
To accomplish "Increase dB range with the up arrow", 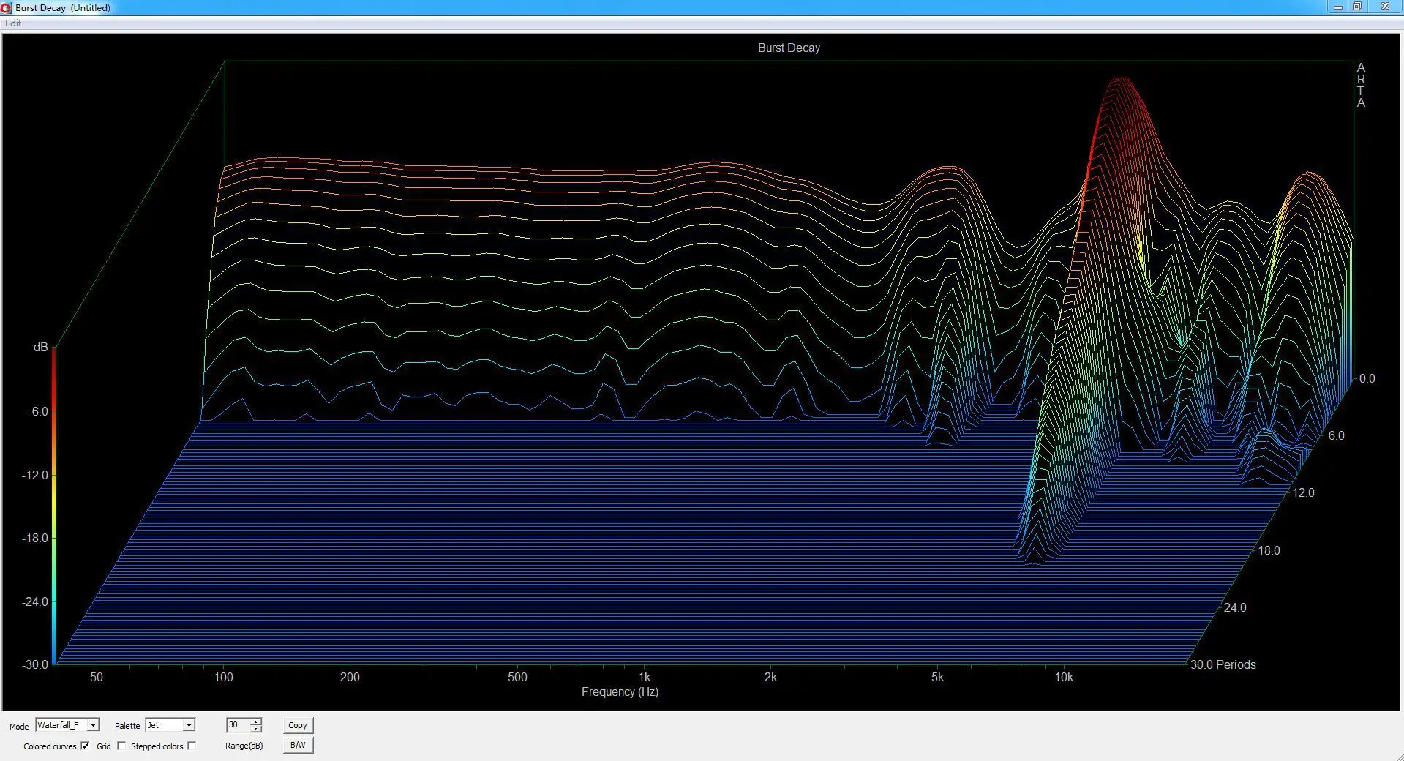I will tap(255, 721).
